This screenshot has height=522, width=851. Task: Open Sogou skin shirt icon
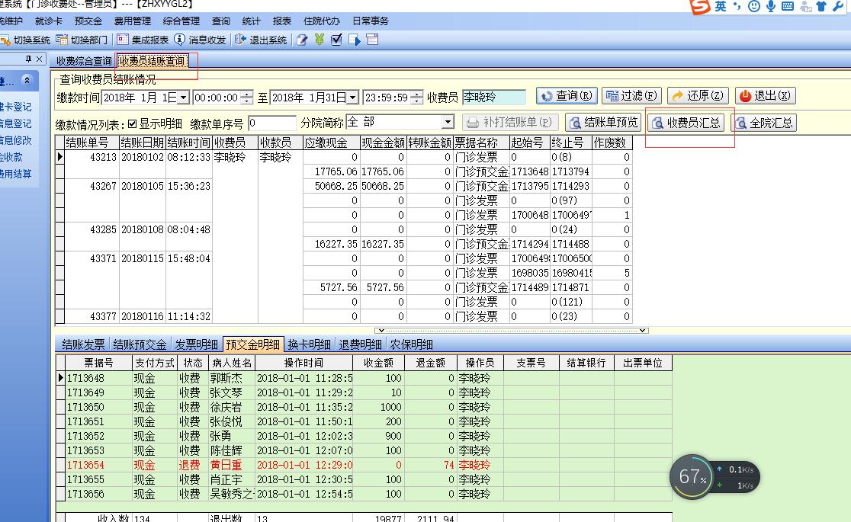coord(821,7)
